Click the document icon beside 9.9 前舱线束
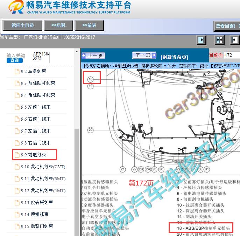This screenshot has width=240, height=236. coord(17,155)
